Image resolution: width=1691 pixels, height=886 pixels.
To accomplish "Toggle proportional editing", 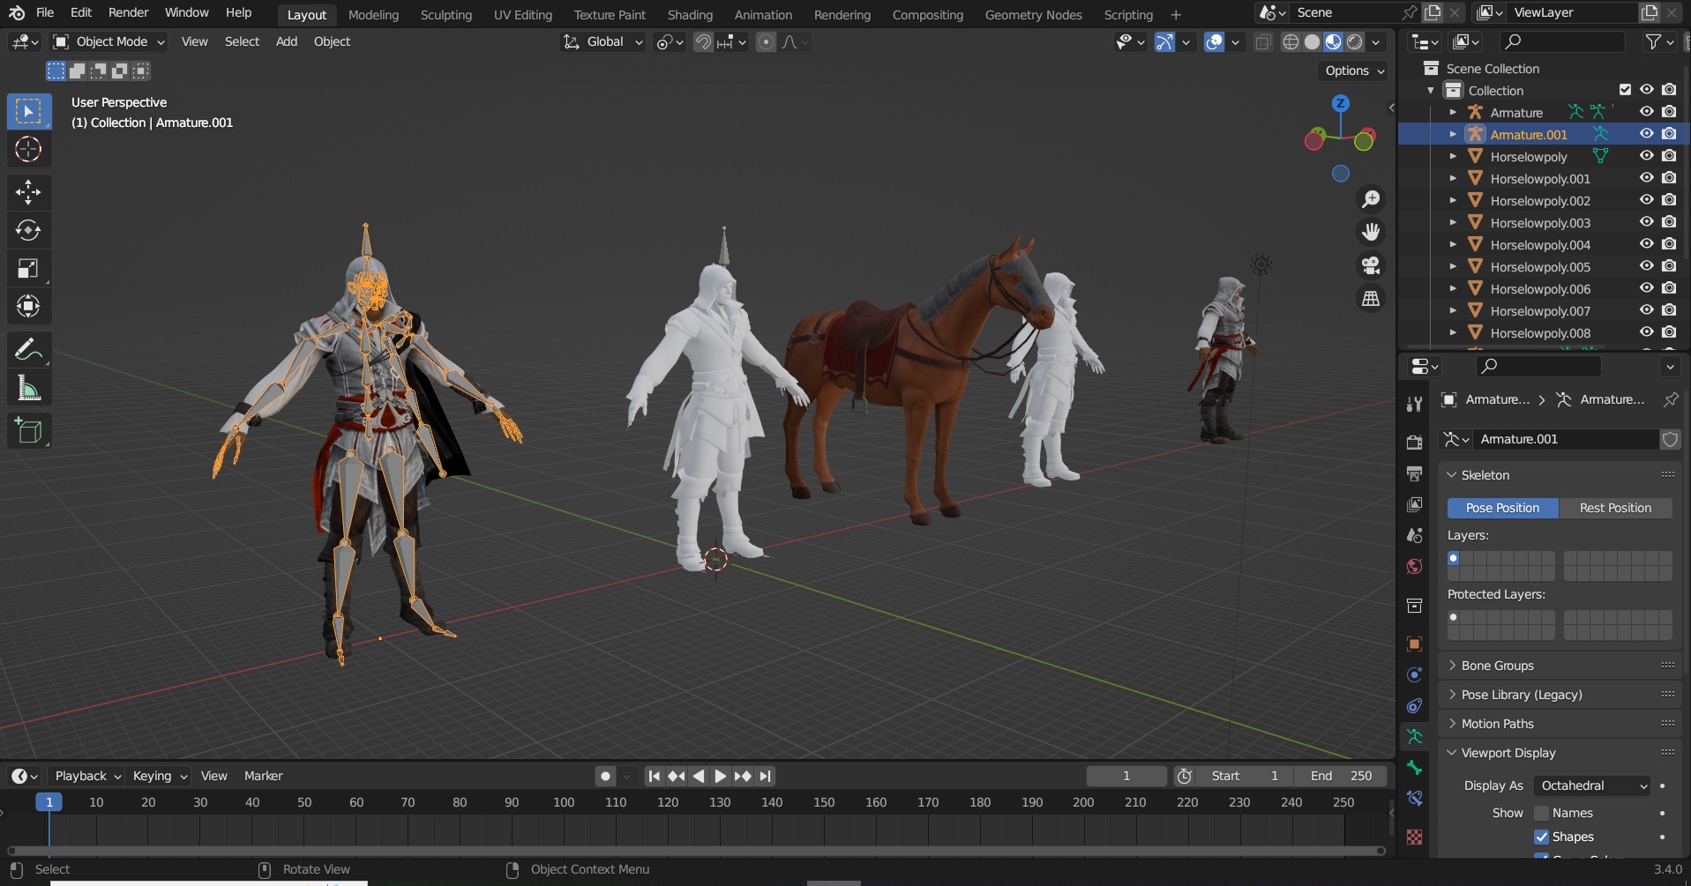I will point(766,41).
